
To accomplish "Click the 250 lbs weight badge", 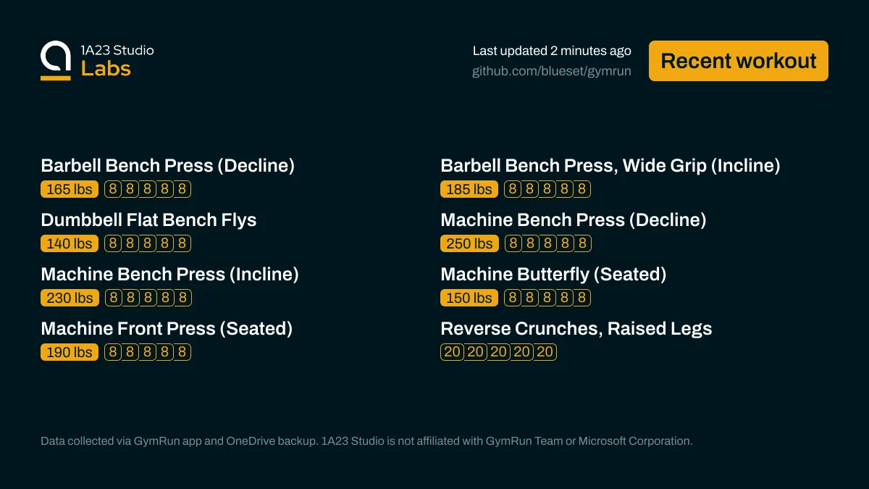I will tap(469, 243).
